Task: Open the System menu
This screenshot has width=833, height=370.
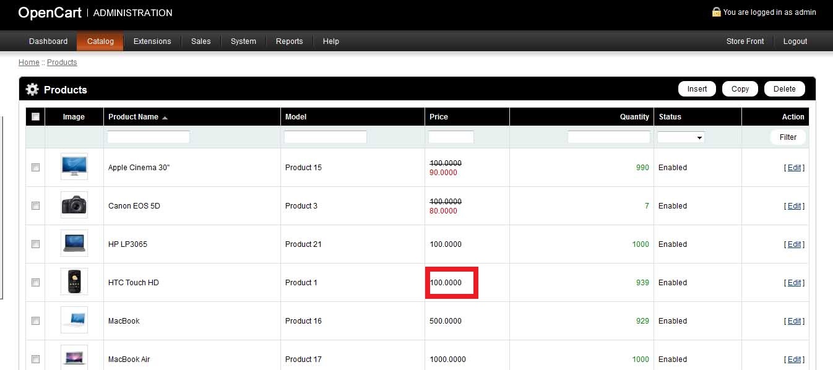Action: (243, 41)
